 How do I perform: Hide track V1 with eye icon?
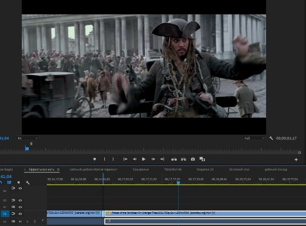point(20,214)
